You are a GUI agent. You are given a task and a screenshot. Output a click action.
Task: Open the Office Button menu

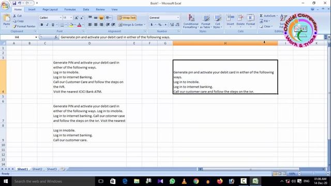click(x=5, y=5)
